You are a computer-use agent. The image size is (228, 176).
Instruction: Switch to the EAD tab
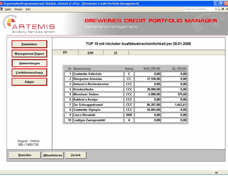[91, 53]
